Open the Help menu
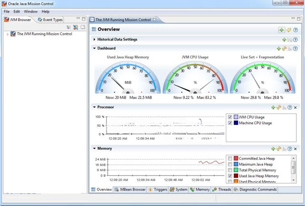Viewport: 305px width, 206px height. click(x=46, y=11)
